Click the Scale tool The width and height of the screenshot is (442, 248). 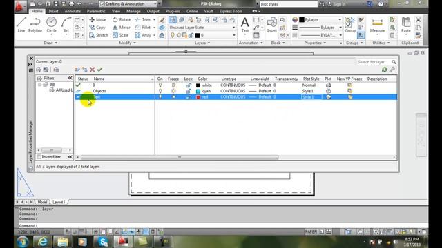coord(121,35)
